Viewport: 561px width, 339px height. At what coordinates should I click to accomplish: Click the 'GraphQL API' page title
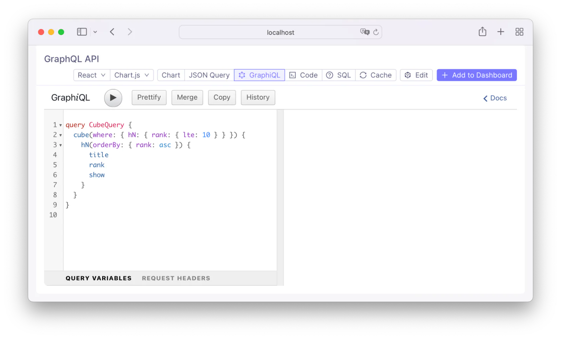point(72,59)
